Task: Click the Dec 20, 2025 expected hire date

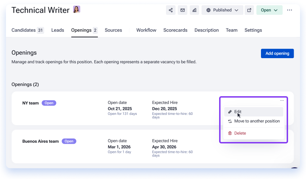Action: (165, 109)
